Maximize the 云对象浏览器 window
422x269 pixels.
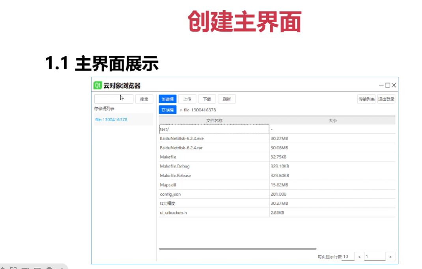pyautogui.click(x=388, y=85)
